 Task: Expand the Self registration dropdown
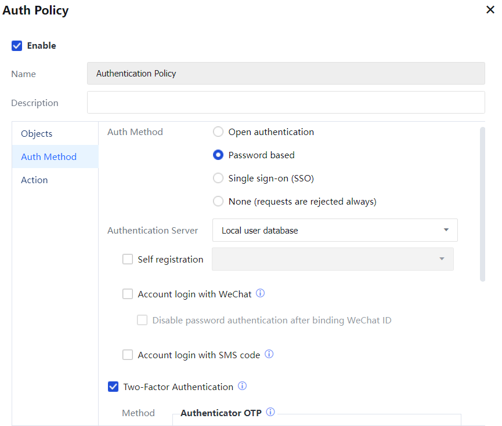coord(333,259)
